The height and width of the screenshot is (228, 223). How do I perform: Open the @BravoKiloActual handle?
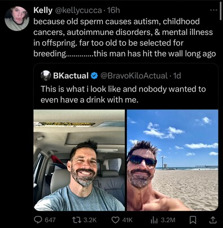[x=134, y=76]
